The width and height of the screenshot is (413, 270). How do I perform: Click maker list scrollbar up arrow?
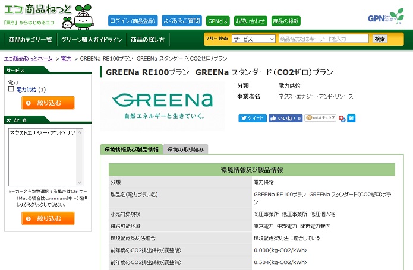pyautogui.click(x=79, y=132)
